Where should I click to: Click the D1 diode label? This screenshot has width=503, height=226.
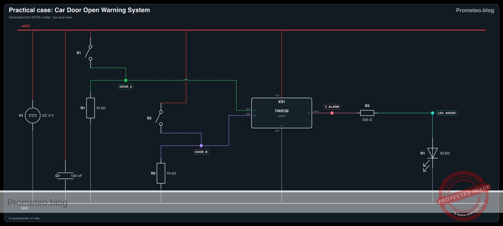click(423, 153)
